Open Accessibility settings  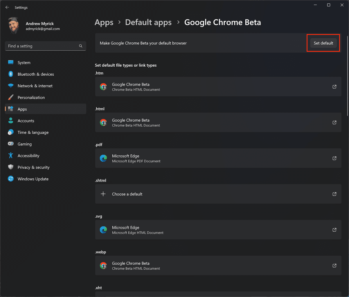click(x=46, y=156)
